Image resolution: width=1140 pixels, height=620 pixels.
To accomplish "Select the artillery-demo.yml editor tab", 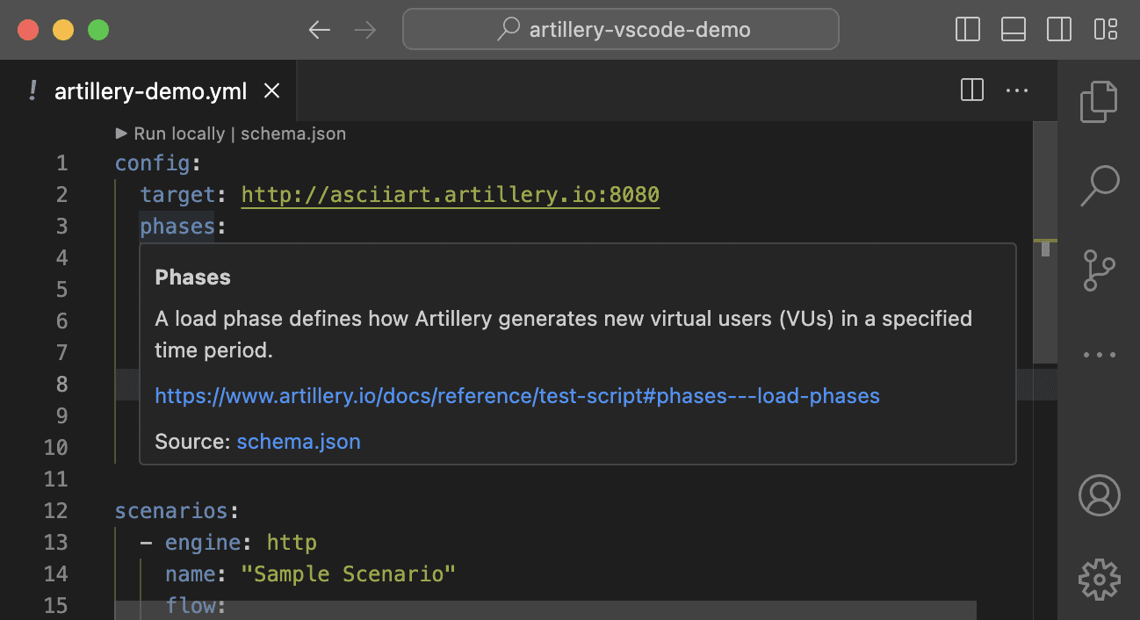I will click(150, 91).
